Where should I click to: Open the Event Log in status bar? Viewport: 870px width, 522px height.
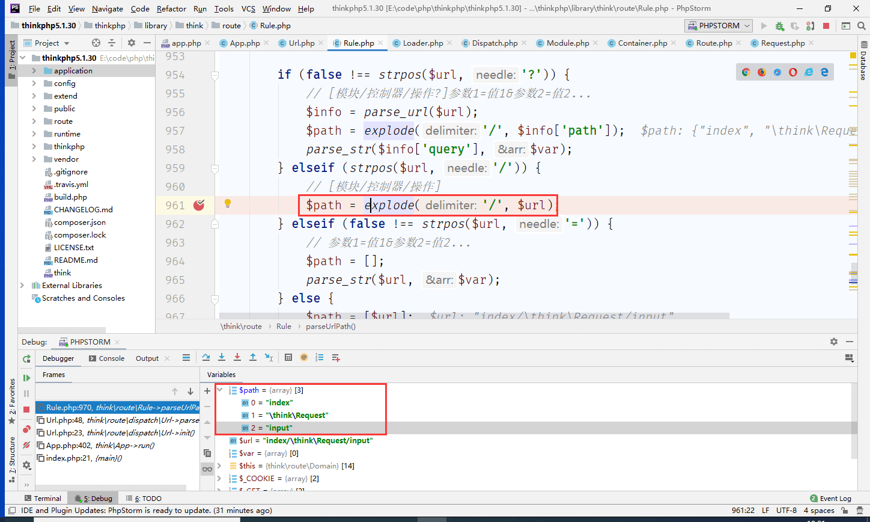[830, 498]
